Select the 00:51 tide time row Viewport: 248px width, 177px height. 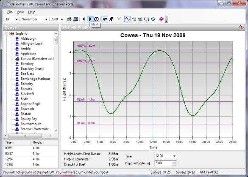31,148
